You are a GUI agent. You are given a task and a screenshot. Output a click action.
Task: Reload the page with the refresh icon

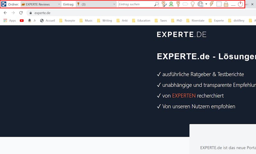tap(21, 13)
